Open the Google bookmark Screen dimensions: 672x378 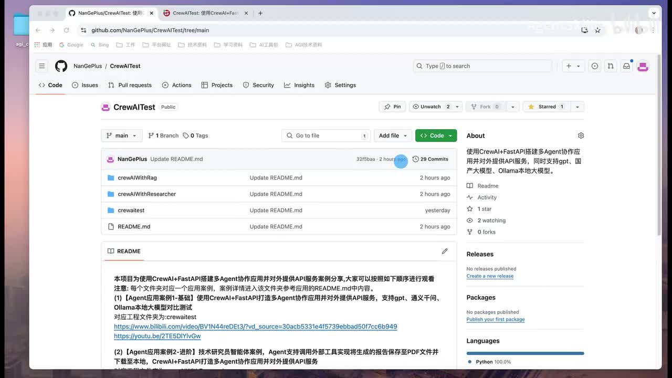click(71, 45)
